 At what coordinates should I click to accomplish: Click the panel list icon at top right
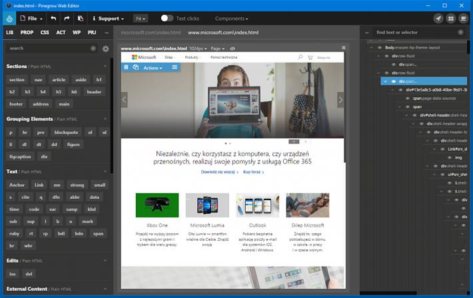tap(463, 19)
